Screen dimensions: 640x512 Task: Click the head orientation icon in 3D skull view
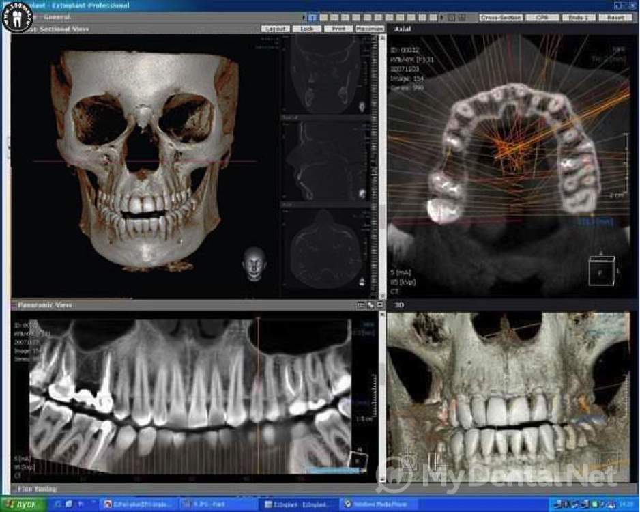pos(254,265)
